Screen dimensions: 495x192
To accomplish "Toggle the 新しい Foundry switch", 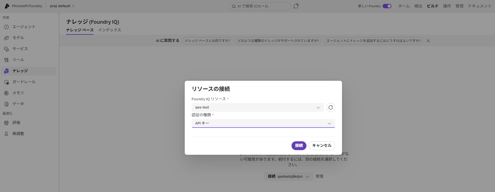I will coord(387,6).
